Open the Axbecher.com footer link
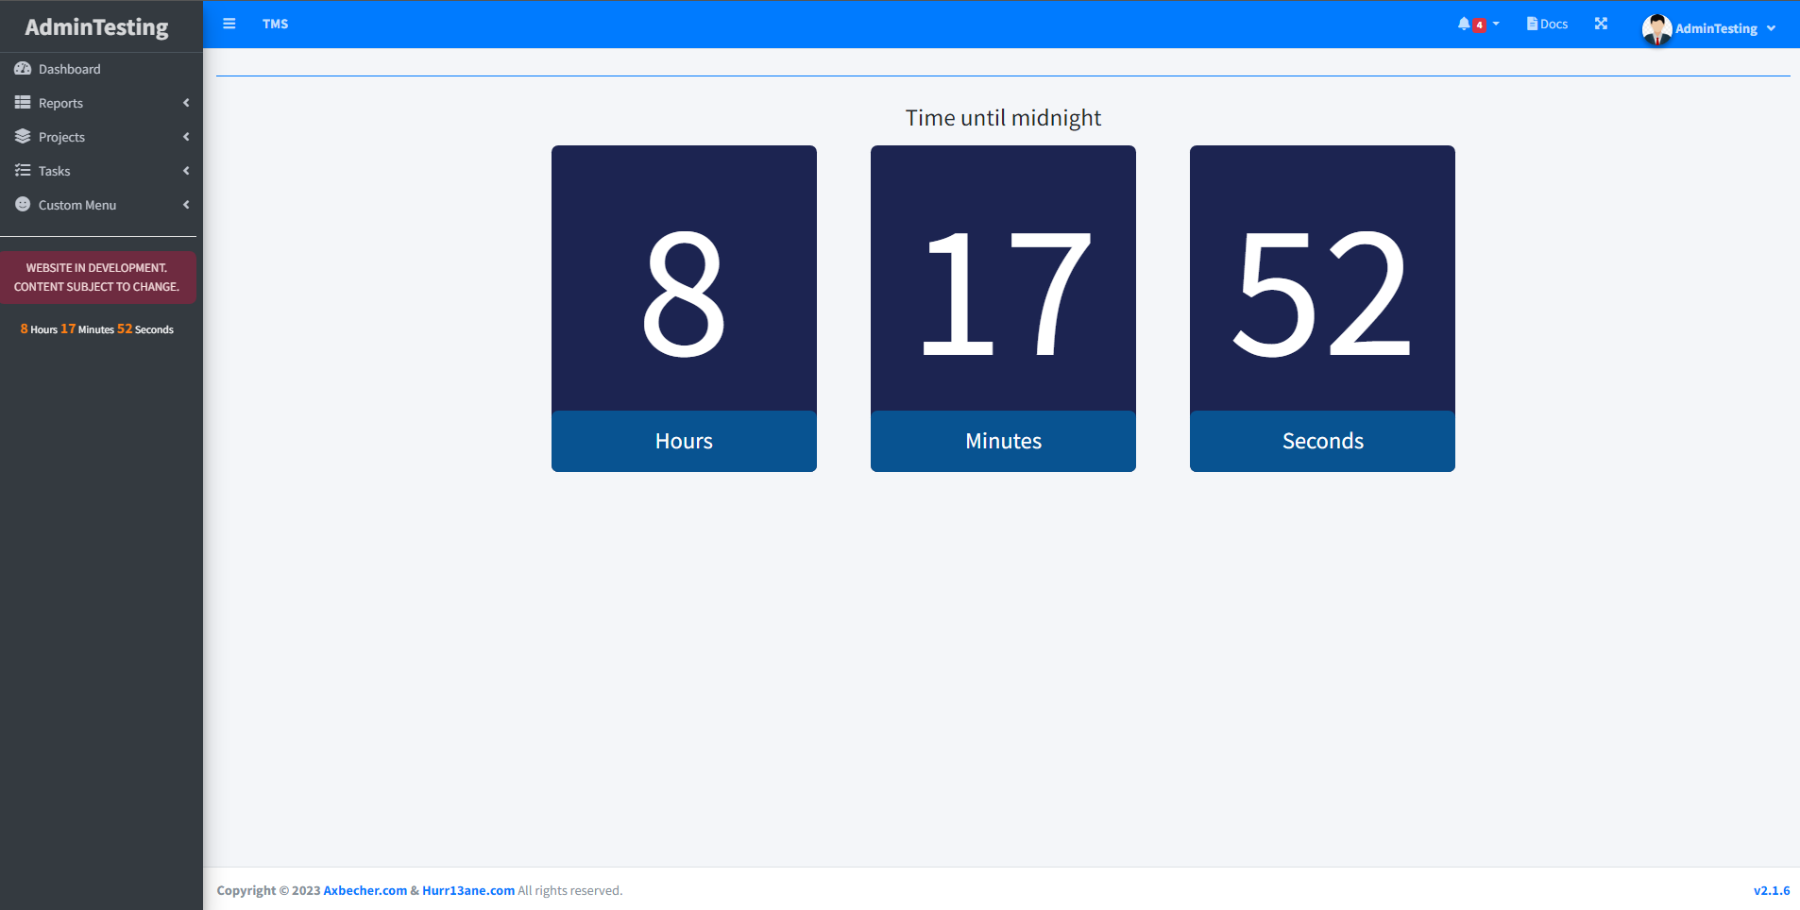This screenshot has height=910, width=1800. [365, 890]
